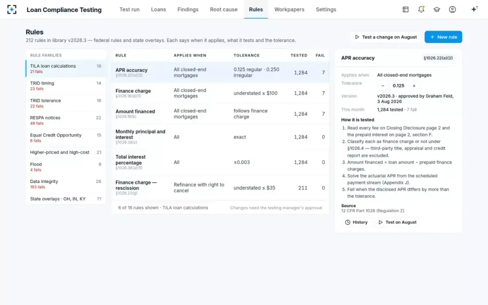This screenshot has width=488, height=305.
Task: Click '6 of 18 rules shown' footer text
Action: [x=163, y=208]
